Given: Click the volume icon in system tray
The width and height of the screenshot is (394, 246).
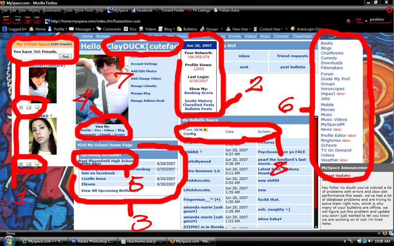Looking at the screenshot, I should pos(370,241).
